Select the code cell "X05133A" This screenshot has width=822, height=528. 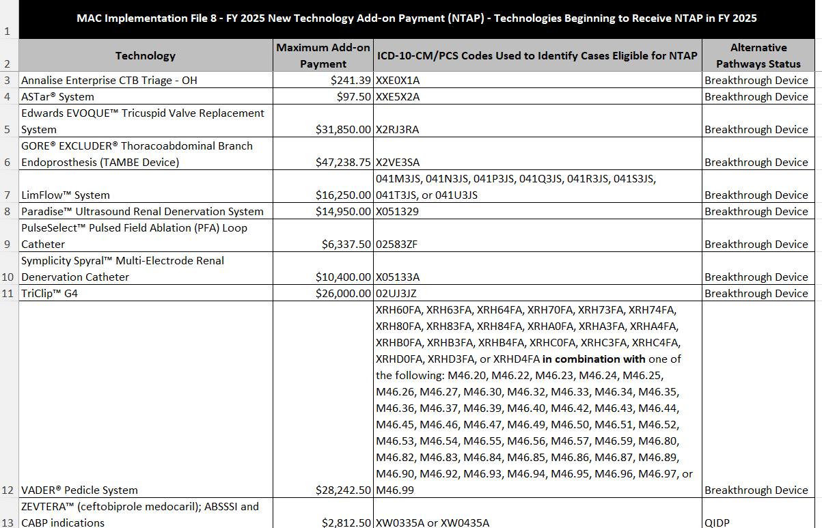coord(537,268)
